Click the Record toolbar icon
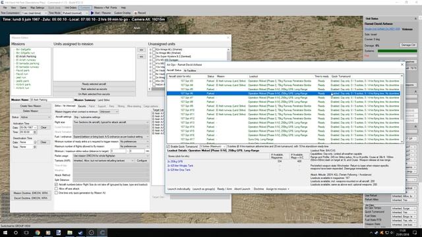 tap(136, 13)
